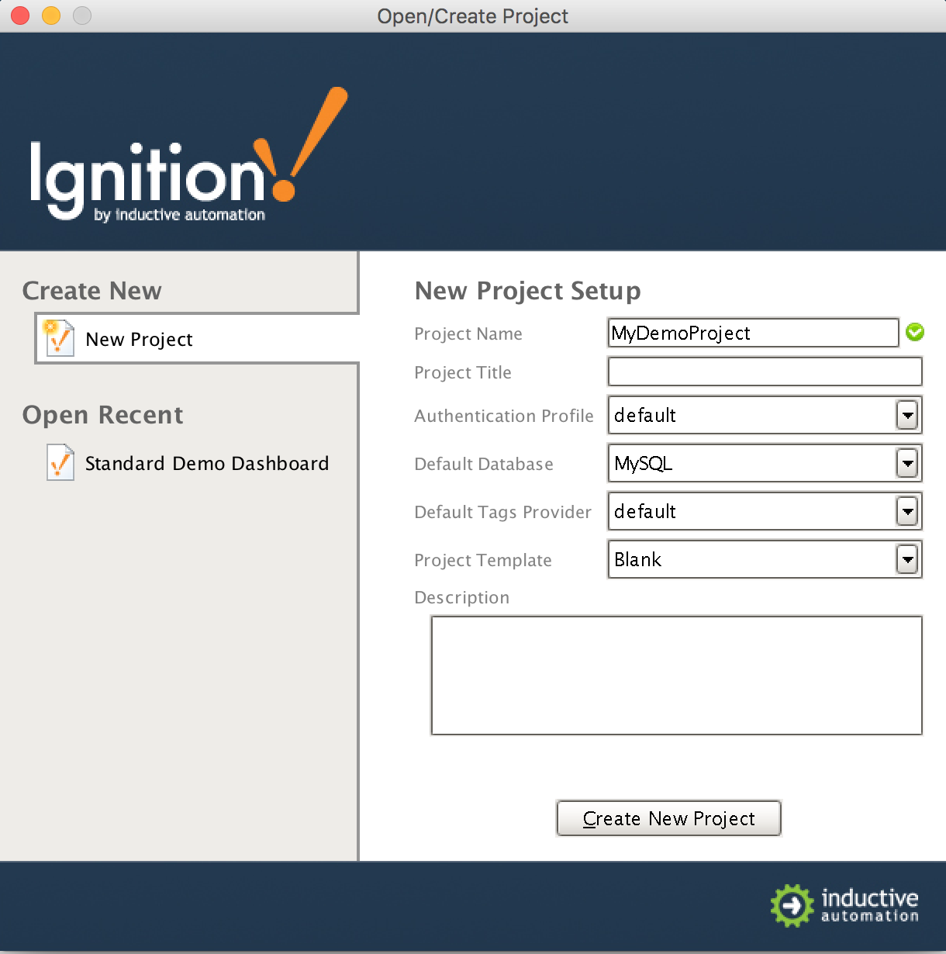Click the Default Database label

[x=484, y=465]
